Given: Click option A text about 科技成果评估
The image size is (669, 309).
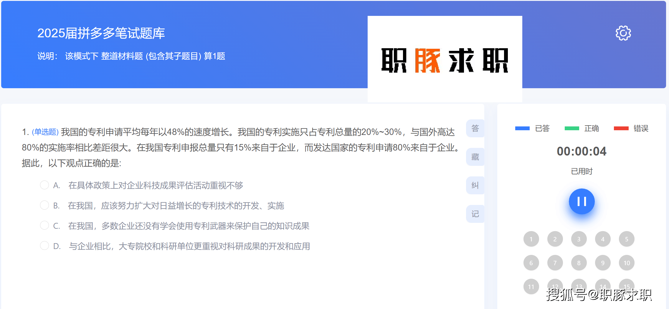Looking at the screenshot, I should 156,185.
